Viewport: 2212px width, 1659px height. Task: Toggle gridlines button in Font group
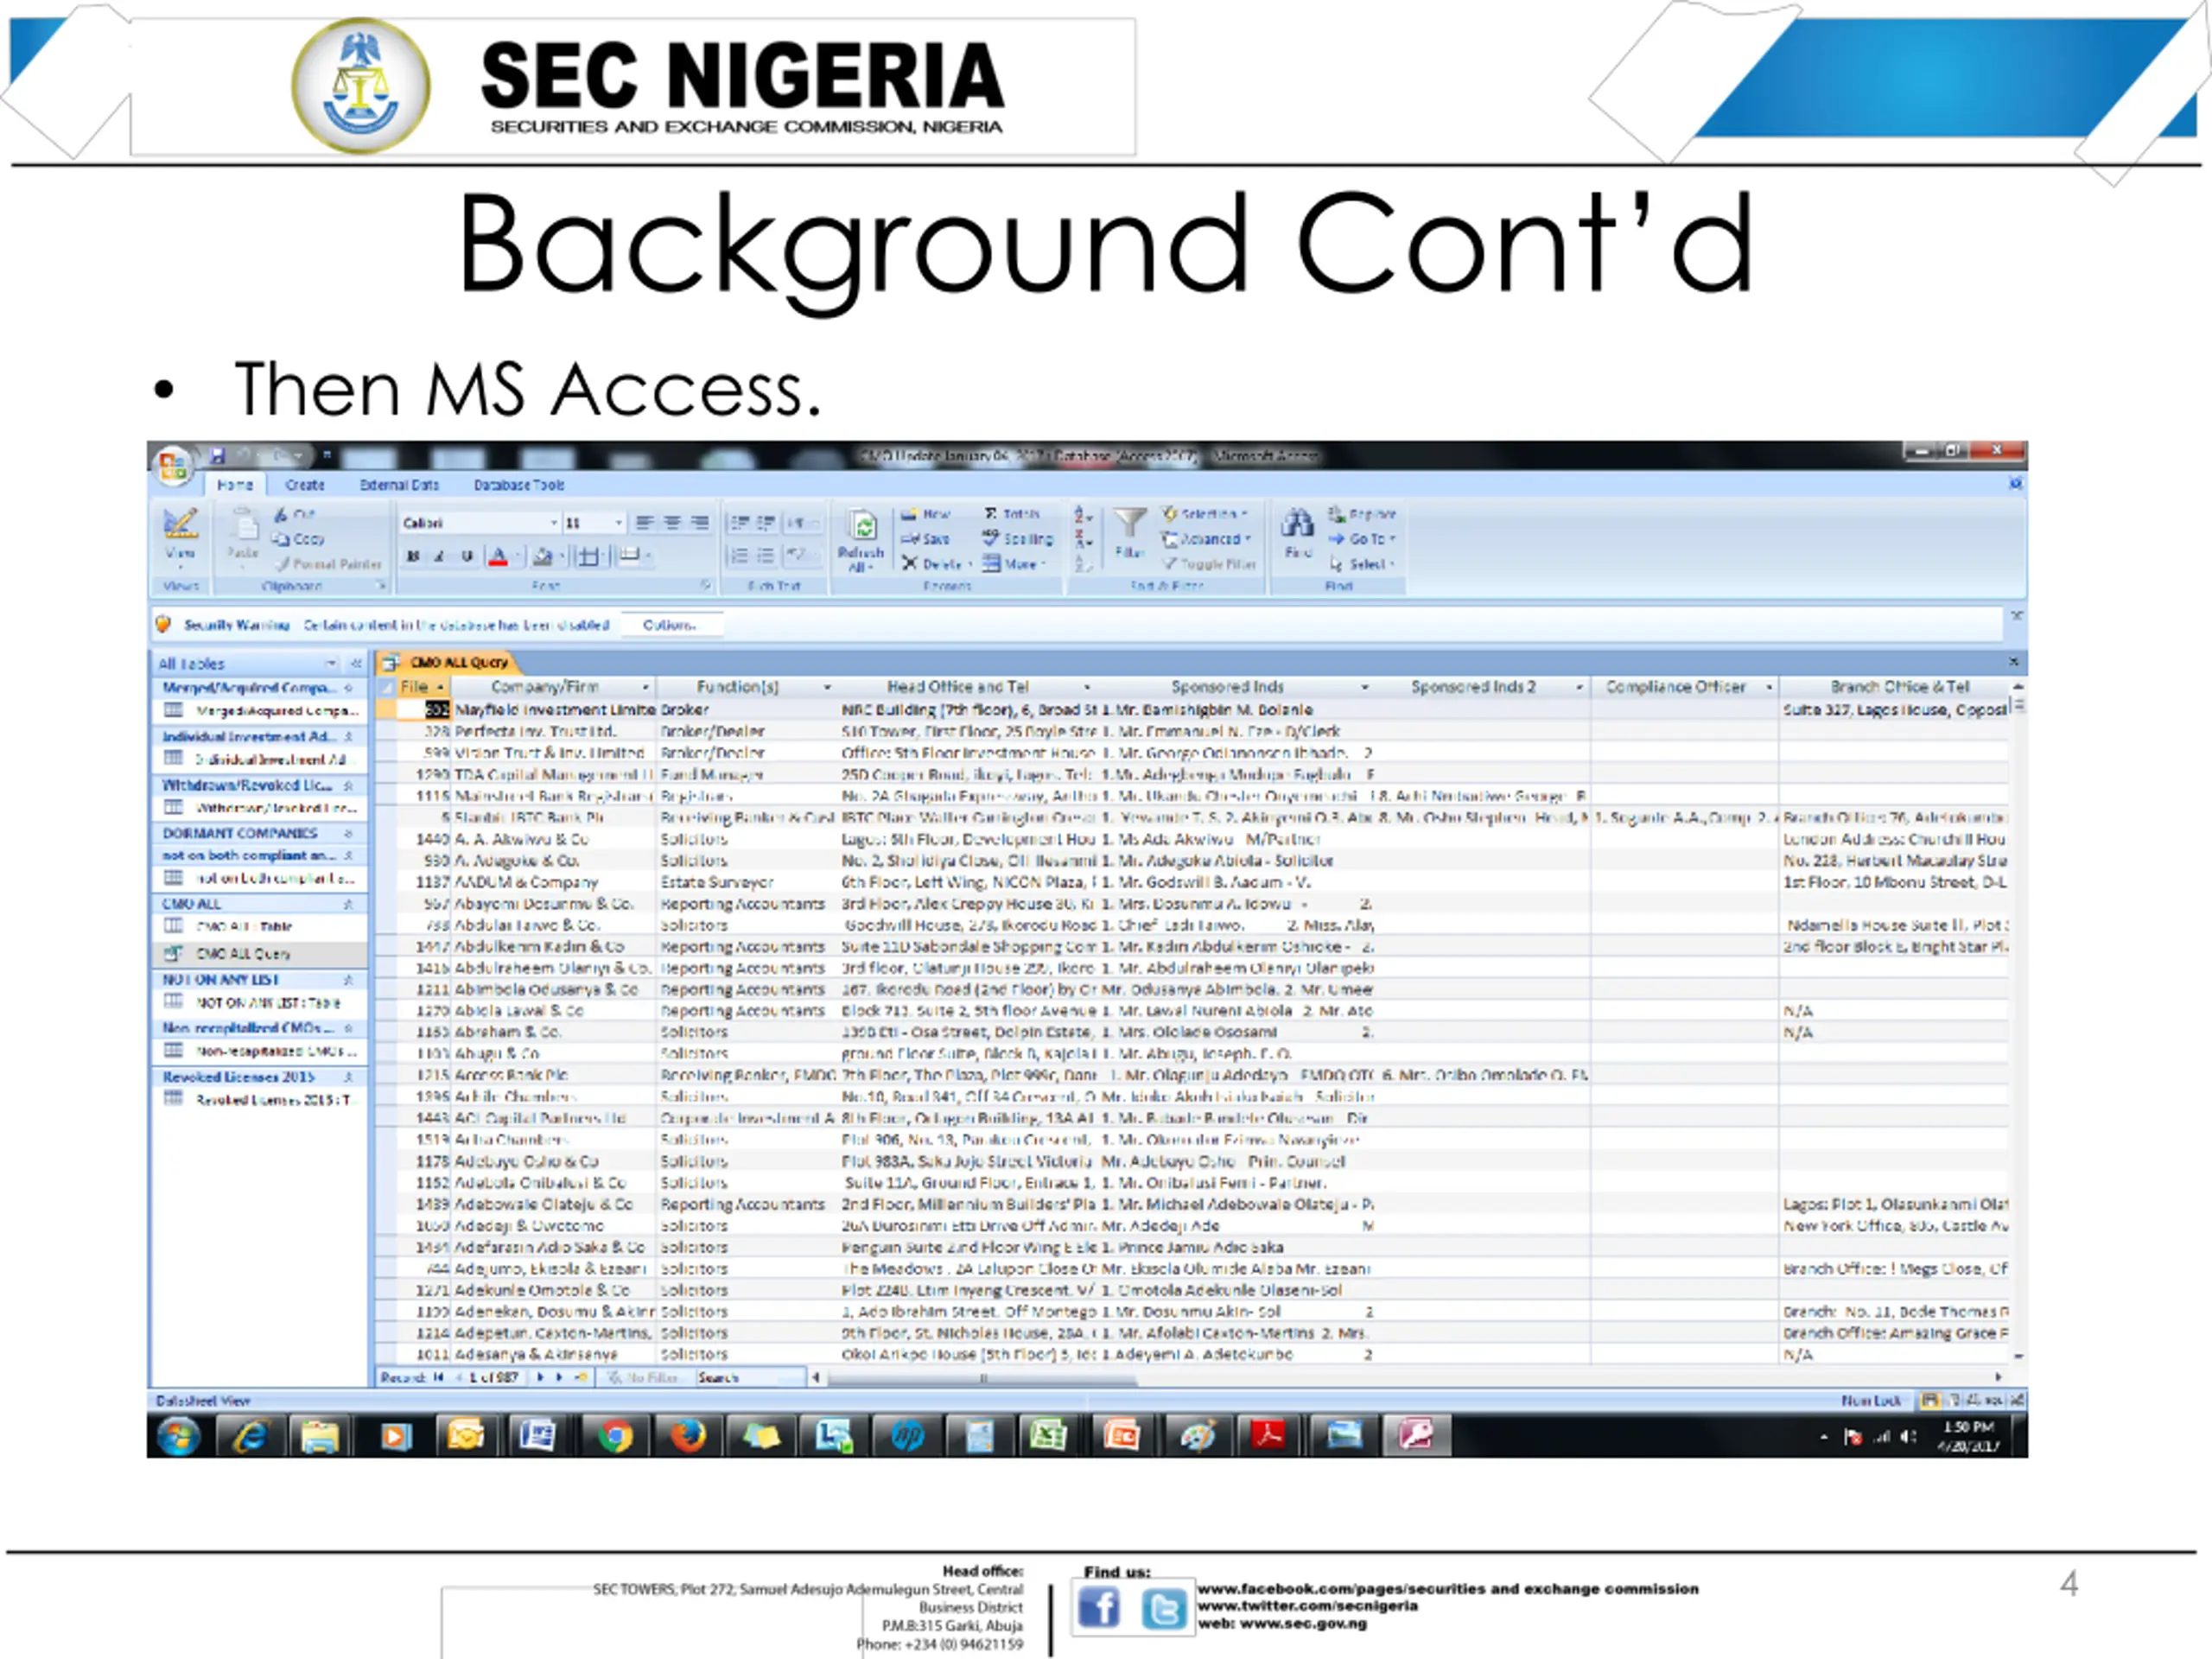coord(590,557)
